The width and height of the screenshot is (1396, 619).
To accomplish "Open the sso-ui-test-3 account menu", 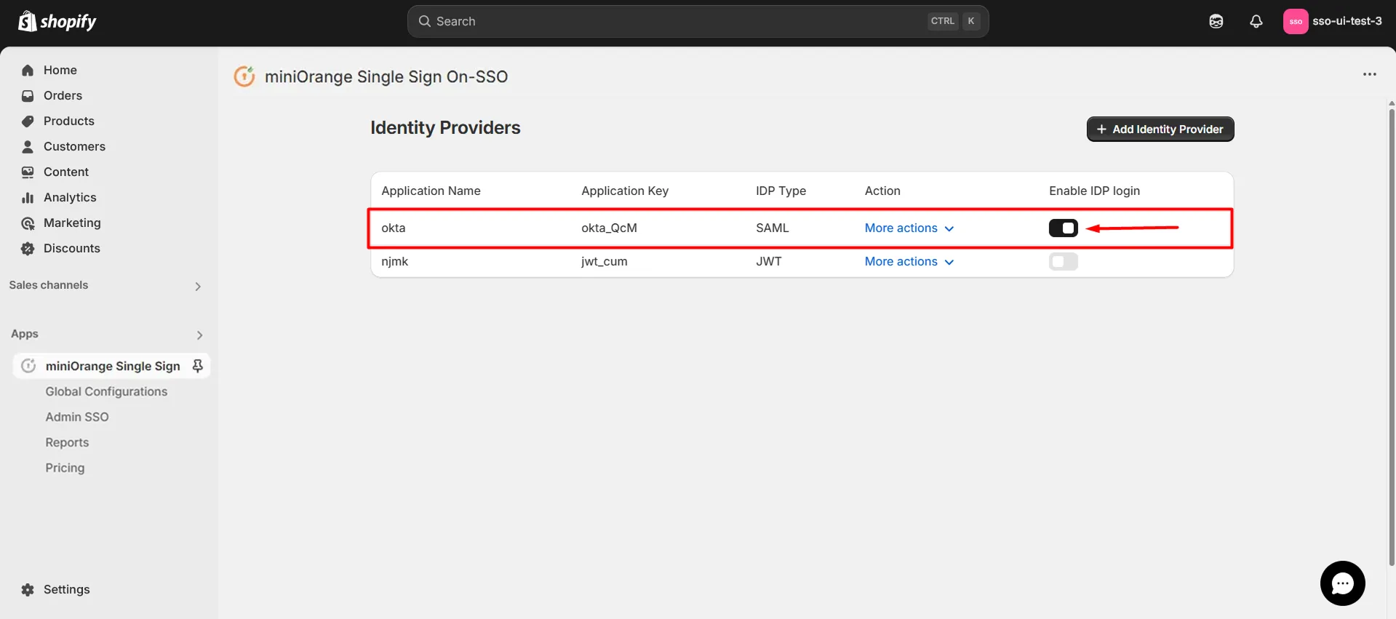I will 1333,22.
